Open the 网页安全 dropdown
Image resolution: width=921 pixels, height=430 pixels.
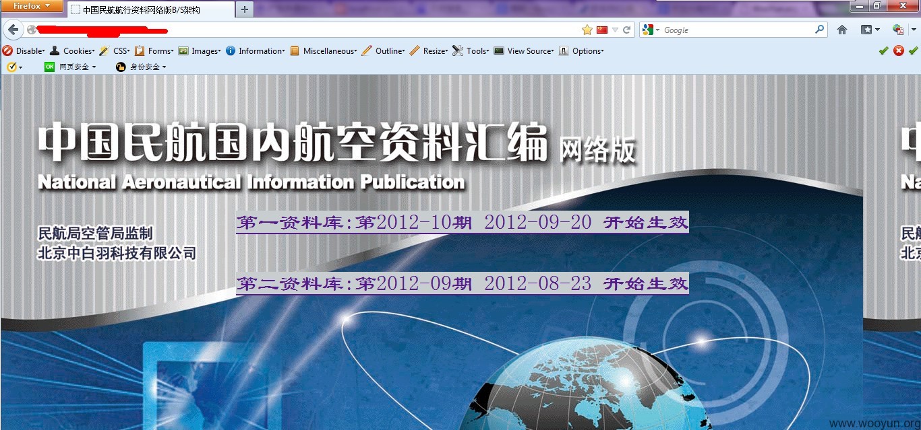(70, 67)
